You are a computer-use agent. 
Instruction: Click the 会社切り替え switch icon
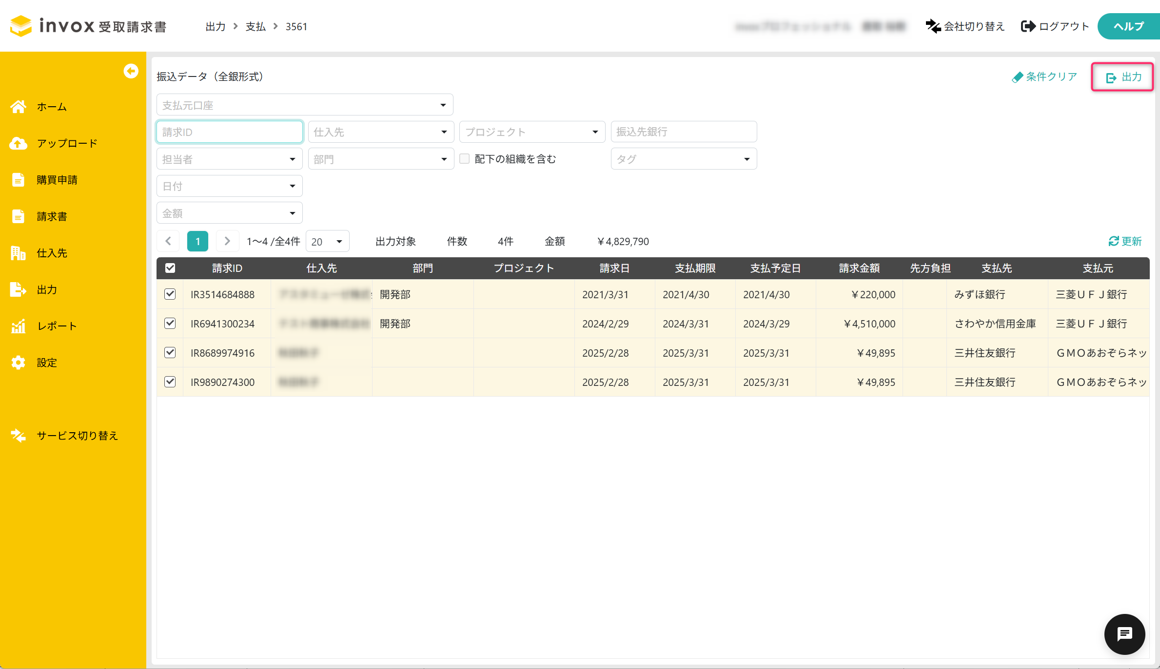tap(933, 26)
